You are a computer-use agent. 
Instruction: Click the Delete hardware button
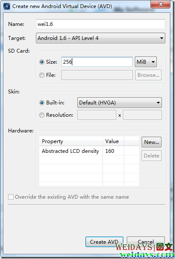pos(151,155)
